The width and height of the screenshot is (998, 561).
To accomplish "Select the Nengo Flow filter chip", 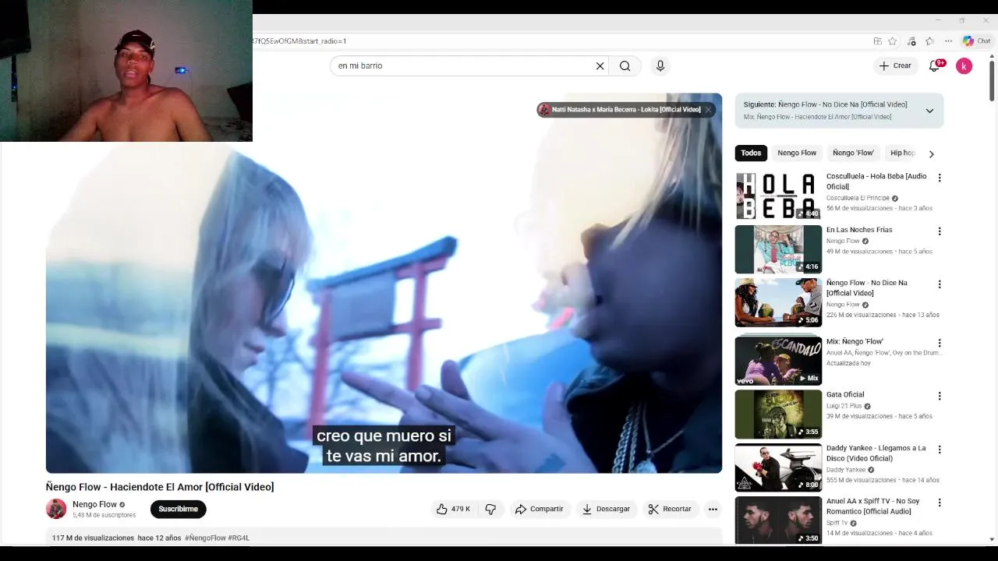I will point(797,153).
